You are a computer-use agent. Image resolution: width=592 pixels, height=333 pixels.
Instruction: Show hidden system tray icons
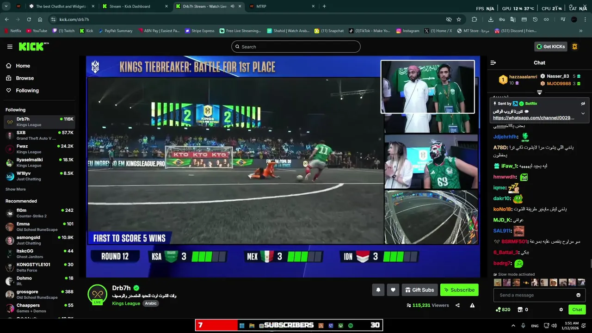click(x=513, y=326)
